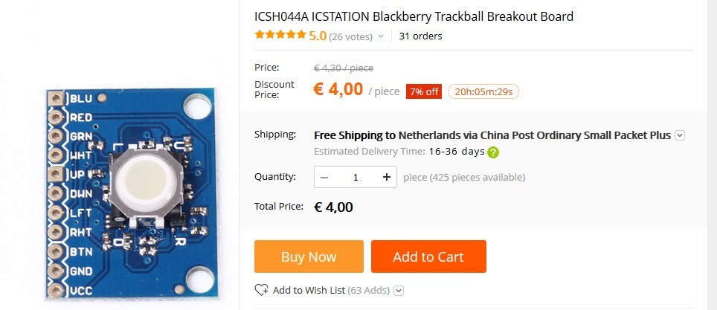Open the shipping method dropdown arrow
This screenshot has height=310, width=717.
coord(680,135)
